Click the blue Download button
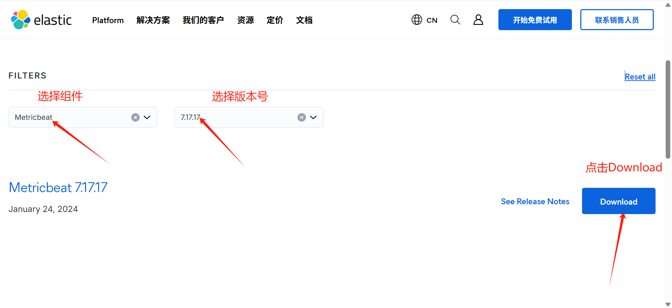 point(618,201)
